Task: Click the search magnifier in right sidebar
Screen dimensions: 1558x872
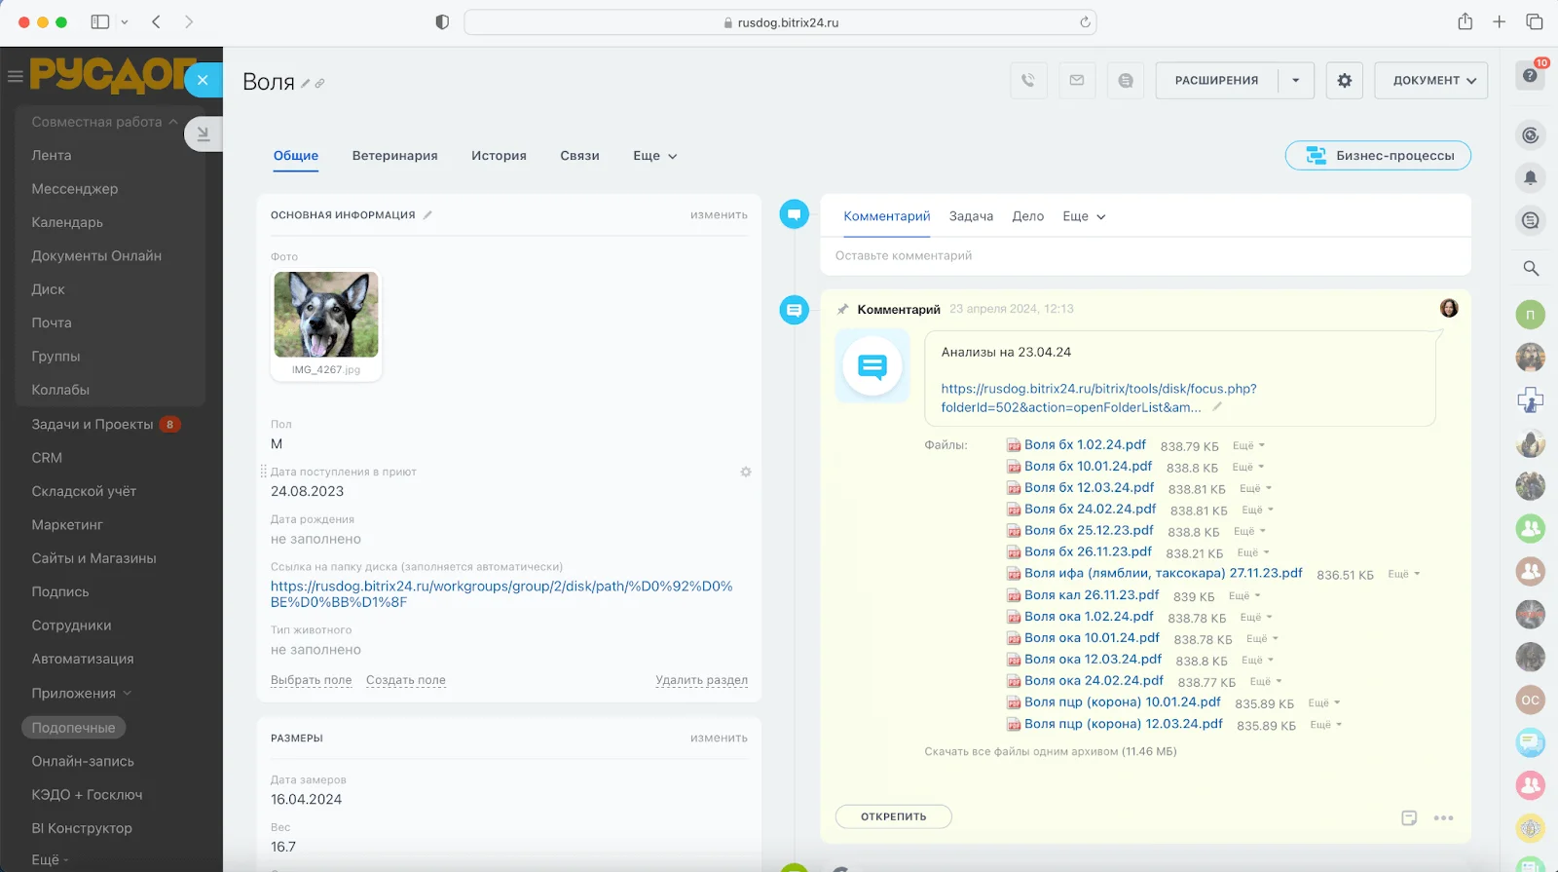Action: (1531, 268)
